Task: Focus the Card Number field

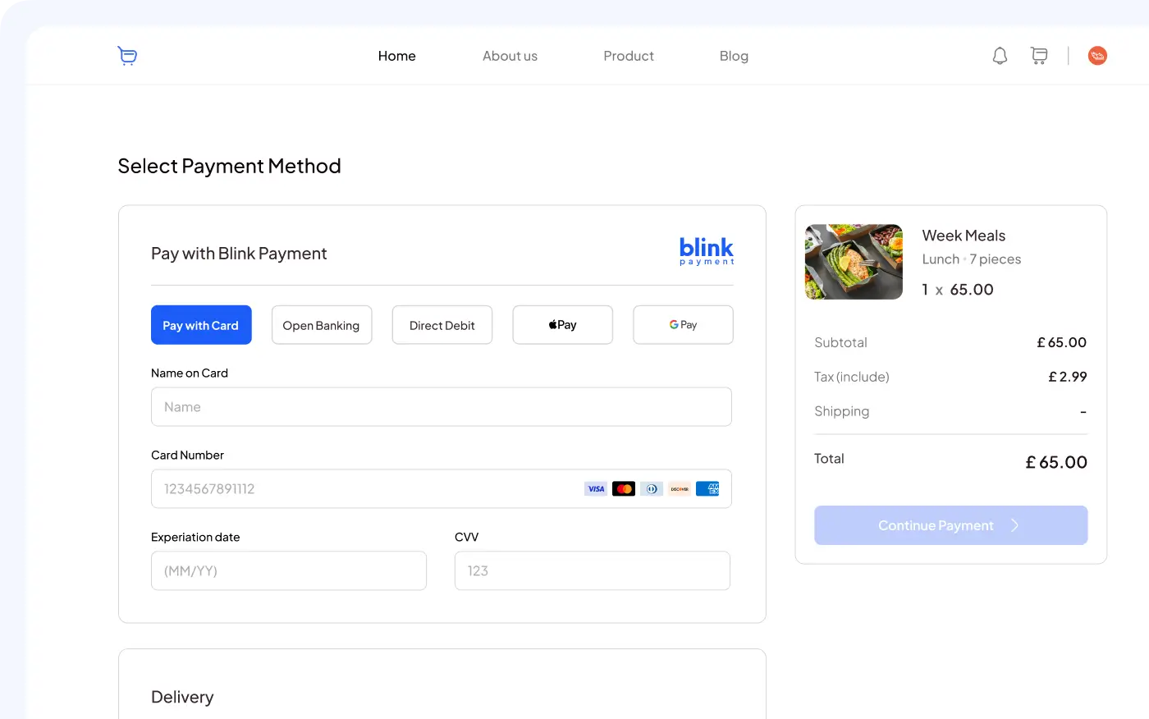Action: point(442,489)
